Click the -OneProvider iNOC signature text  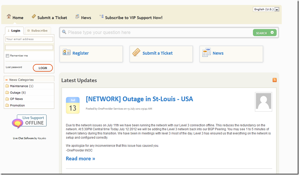79,150
